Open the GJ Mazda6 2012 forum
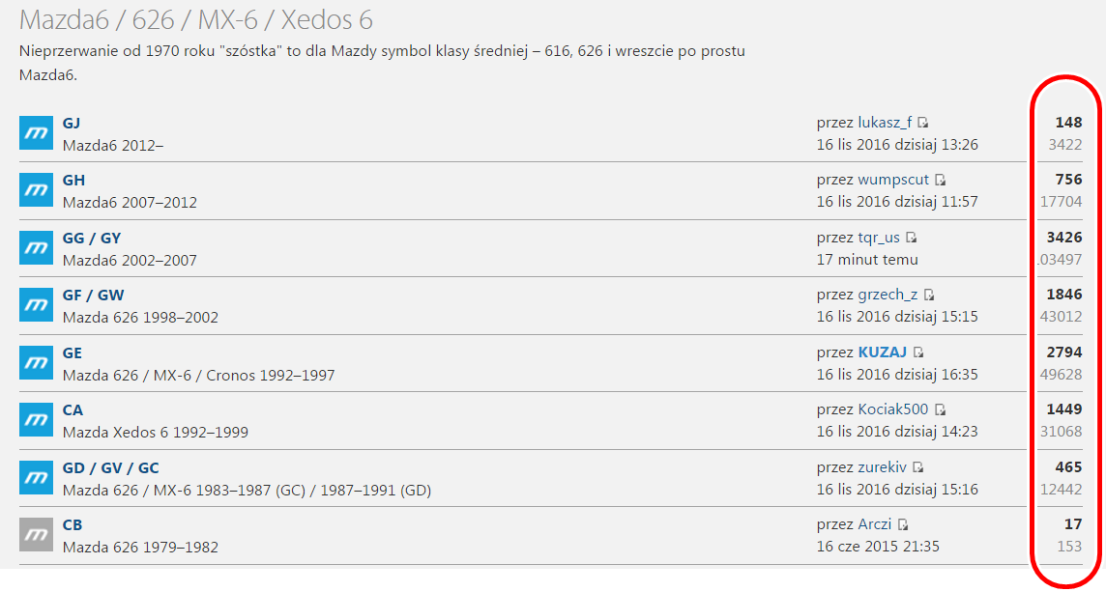This screenshot has height=592, width=1106. (72, 123)
